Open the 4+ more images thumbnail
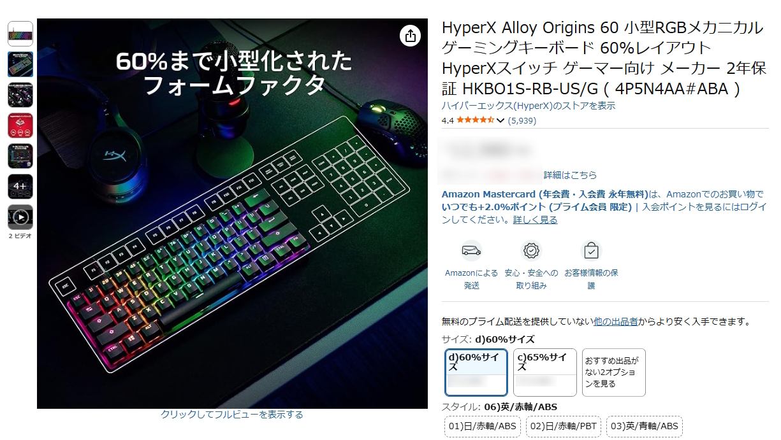The image size is (781, 440). 20,187
